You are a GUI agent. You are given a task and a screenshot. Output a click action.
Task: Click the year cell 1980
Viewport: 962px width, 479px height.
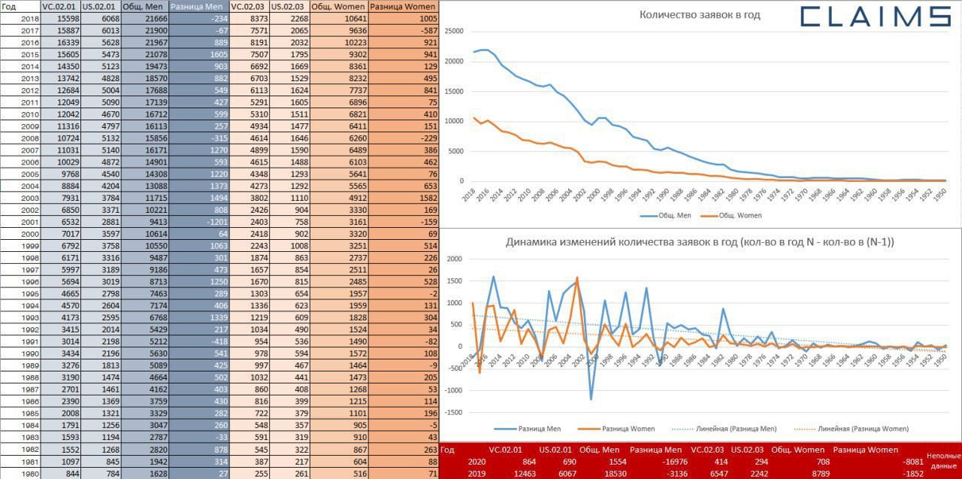click(20, 474)
